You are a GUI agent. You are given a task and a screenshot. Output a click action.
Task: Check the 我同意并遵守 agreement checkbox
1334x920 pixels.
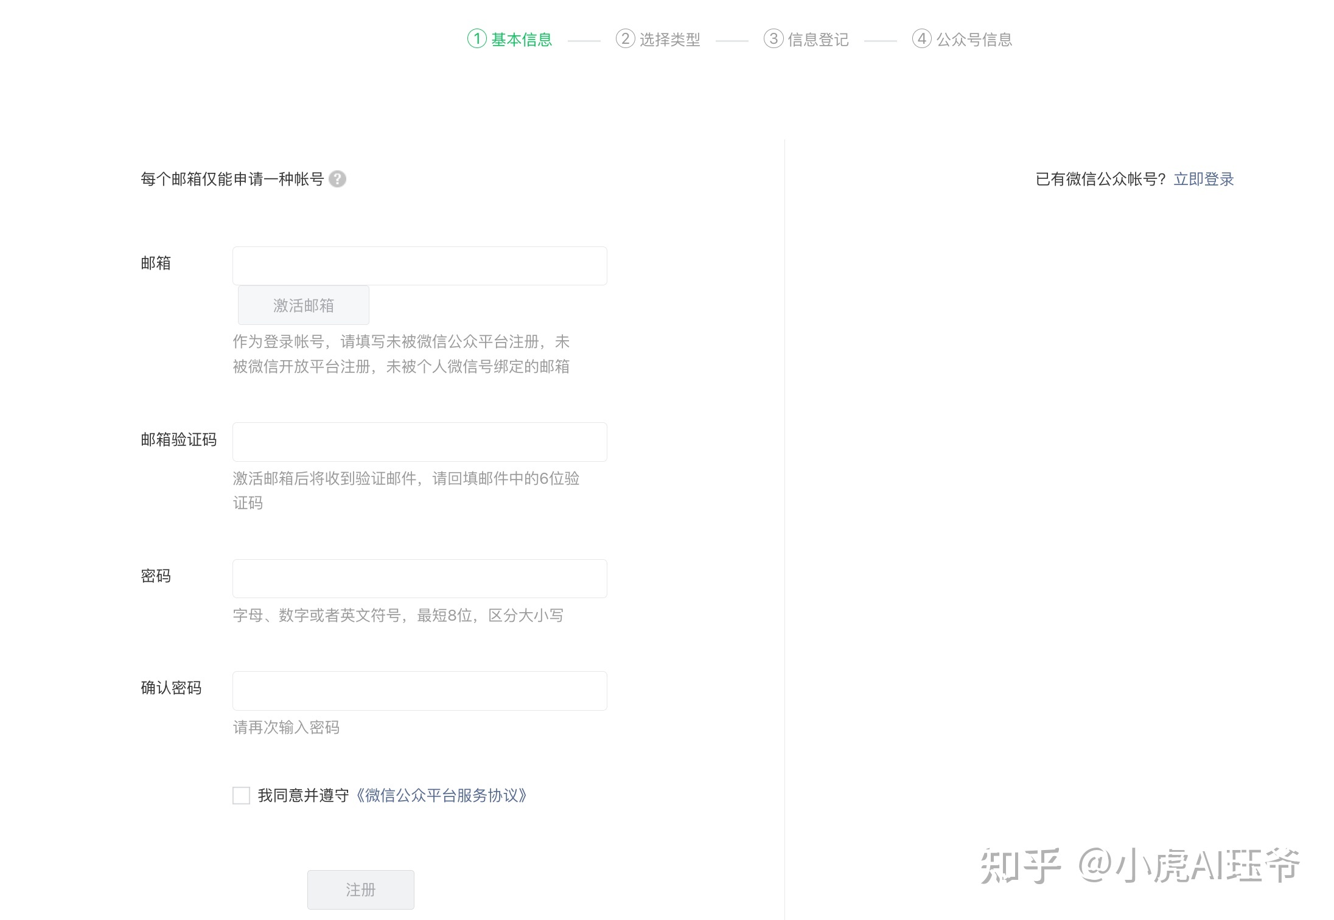click(x=241, y=795)
